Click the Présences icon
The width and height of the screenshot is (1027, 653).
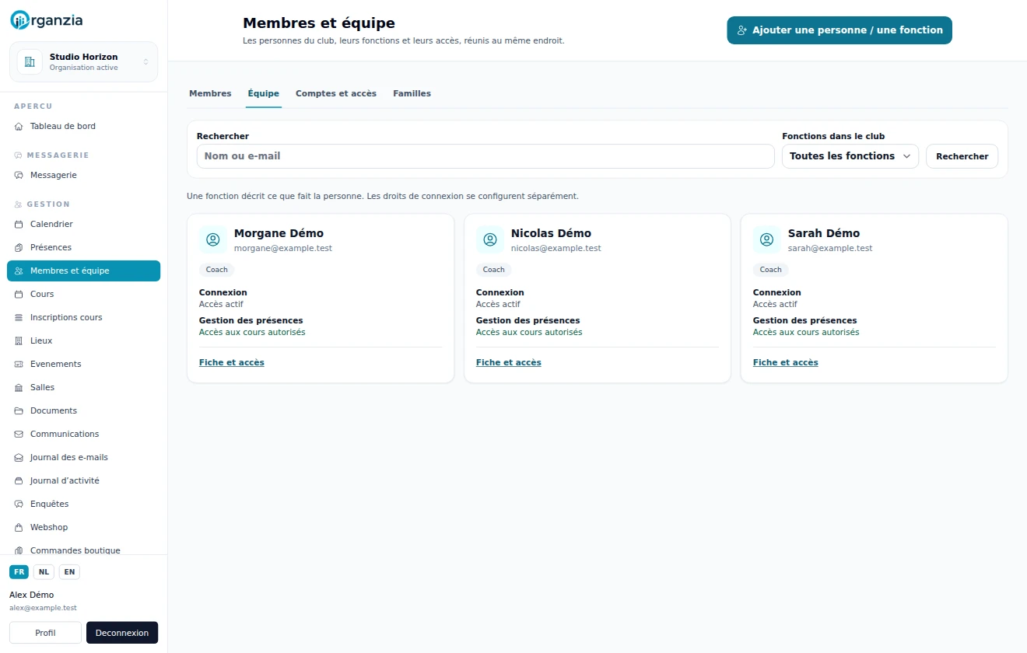[19, 247]
